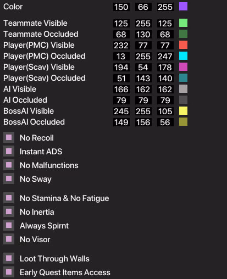
Task: Toggle No Stamina & No Fatigue checkbox
Action: click(x=9, y=198)
